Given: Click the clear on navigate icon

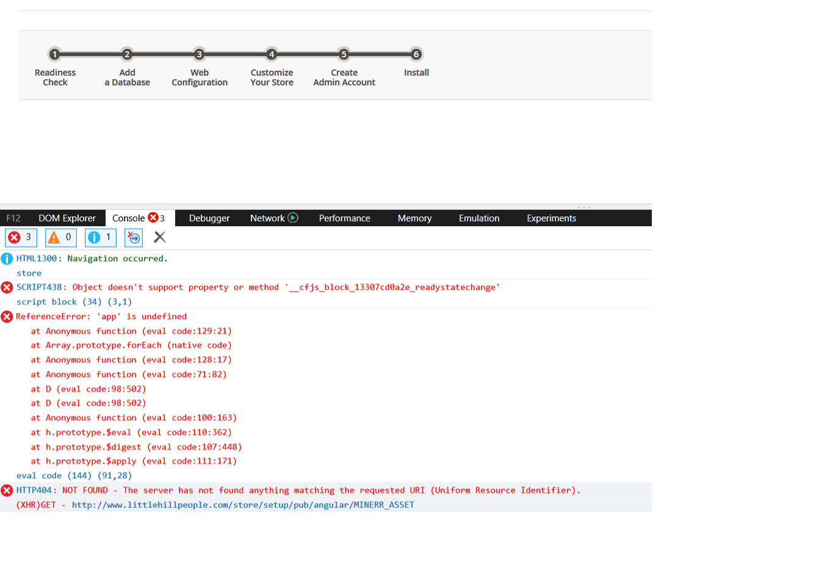Looking at the screenshot, I should click(x=134, y=237).
